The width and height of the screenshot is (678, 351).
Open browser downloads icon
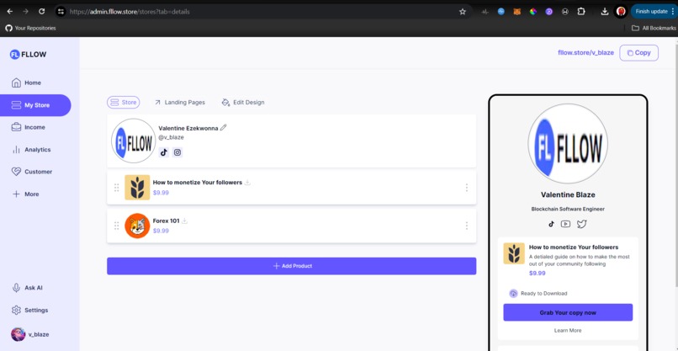pyautogui.click(x=605, y=12)
